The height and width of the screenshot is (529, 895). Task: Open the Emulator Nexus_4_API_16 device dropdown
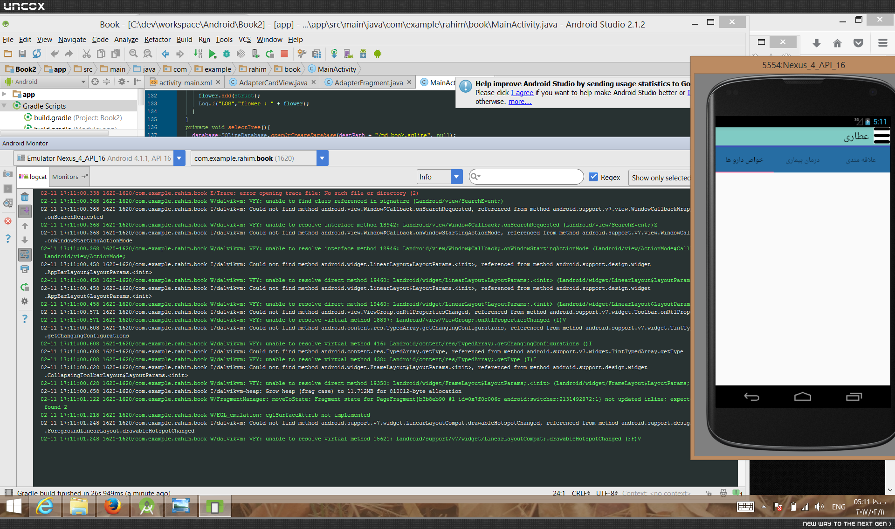[x=99, y=158]
